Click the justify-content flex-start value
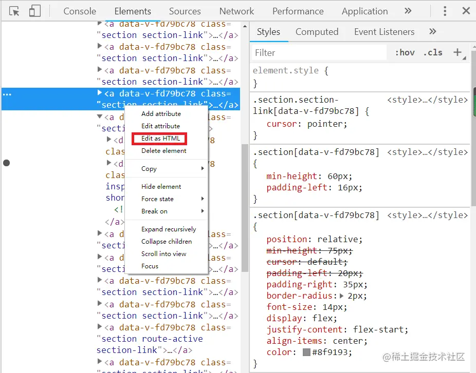The height and width of the screenshot is (373, 476). (378, 329)
